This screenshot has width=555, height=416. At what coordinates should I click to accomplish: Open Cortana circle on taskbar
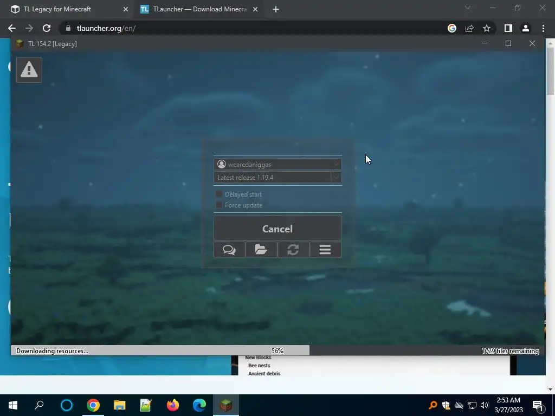click(67, 405)
